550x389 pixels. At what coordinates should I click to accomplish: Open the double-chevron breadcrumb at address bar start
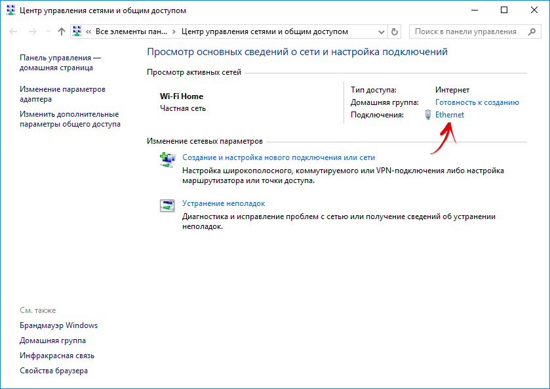[x=88, y=31]
